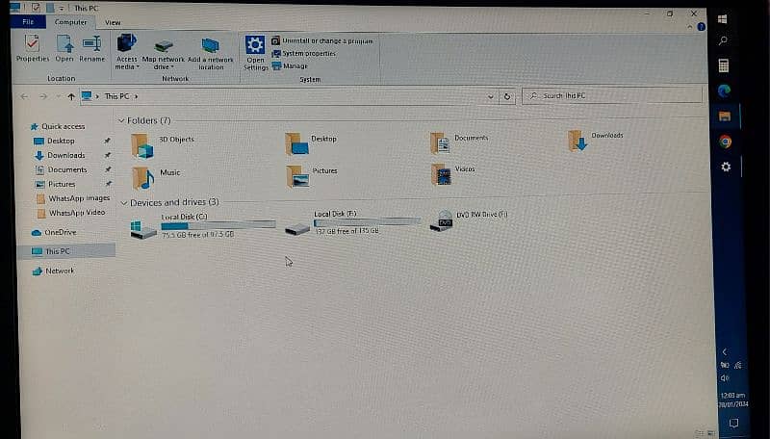Open the Map network drive dropdown

[x=164, y=54]
